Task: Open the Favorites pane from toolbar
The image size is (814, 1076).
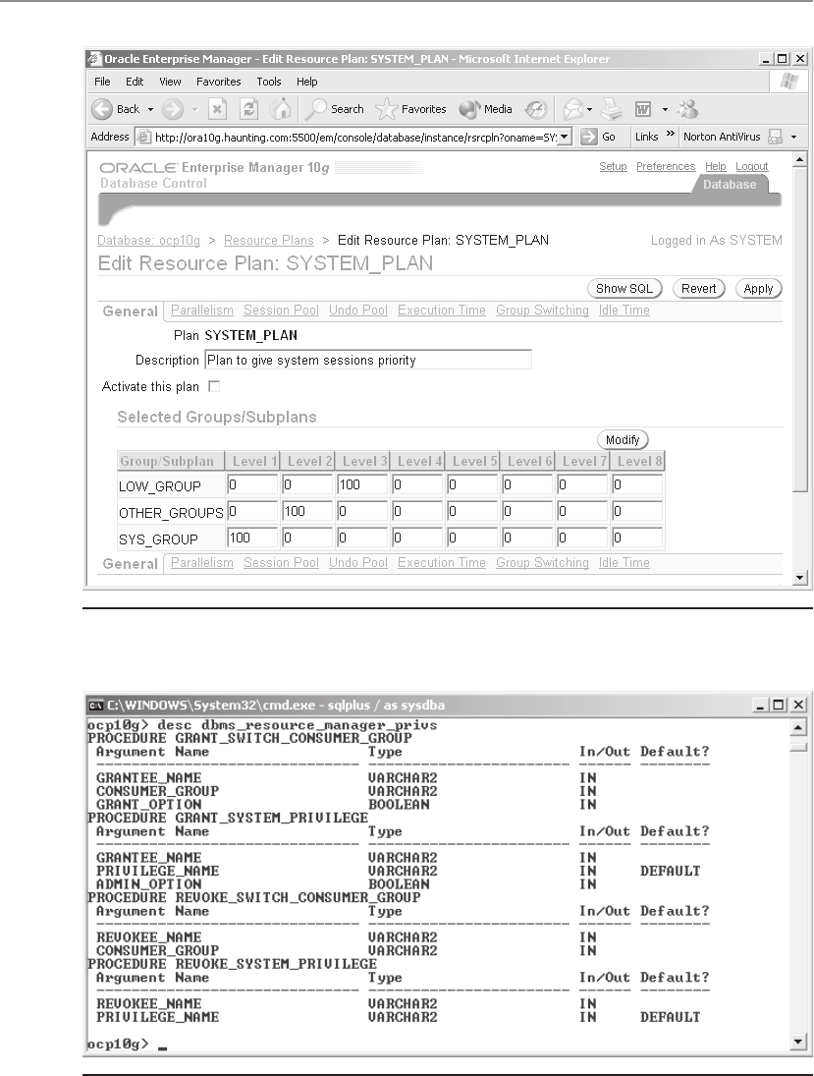Action: click(x=411, y=109)
